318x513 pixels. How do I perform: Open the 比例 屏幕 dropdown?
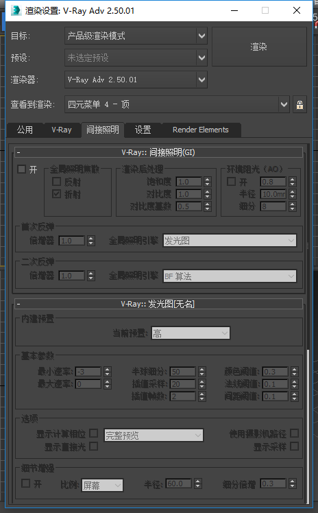102,485
